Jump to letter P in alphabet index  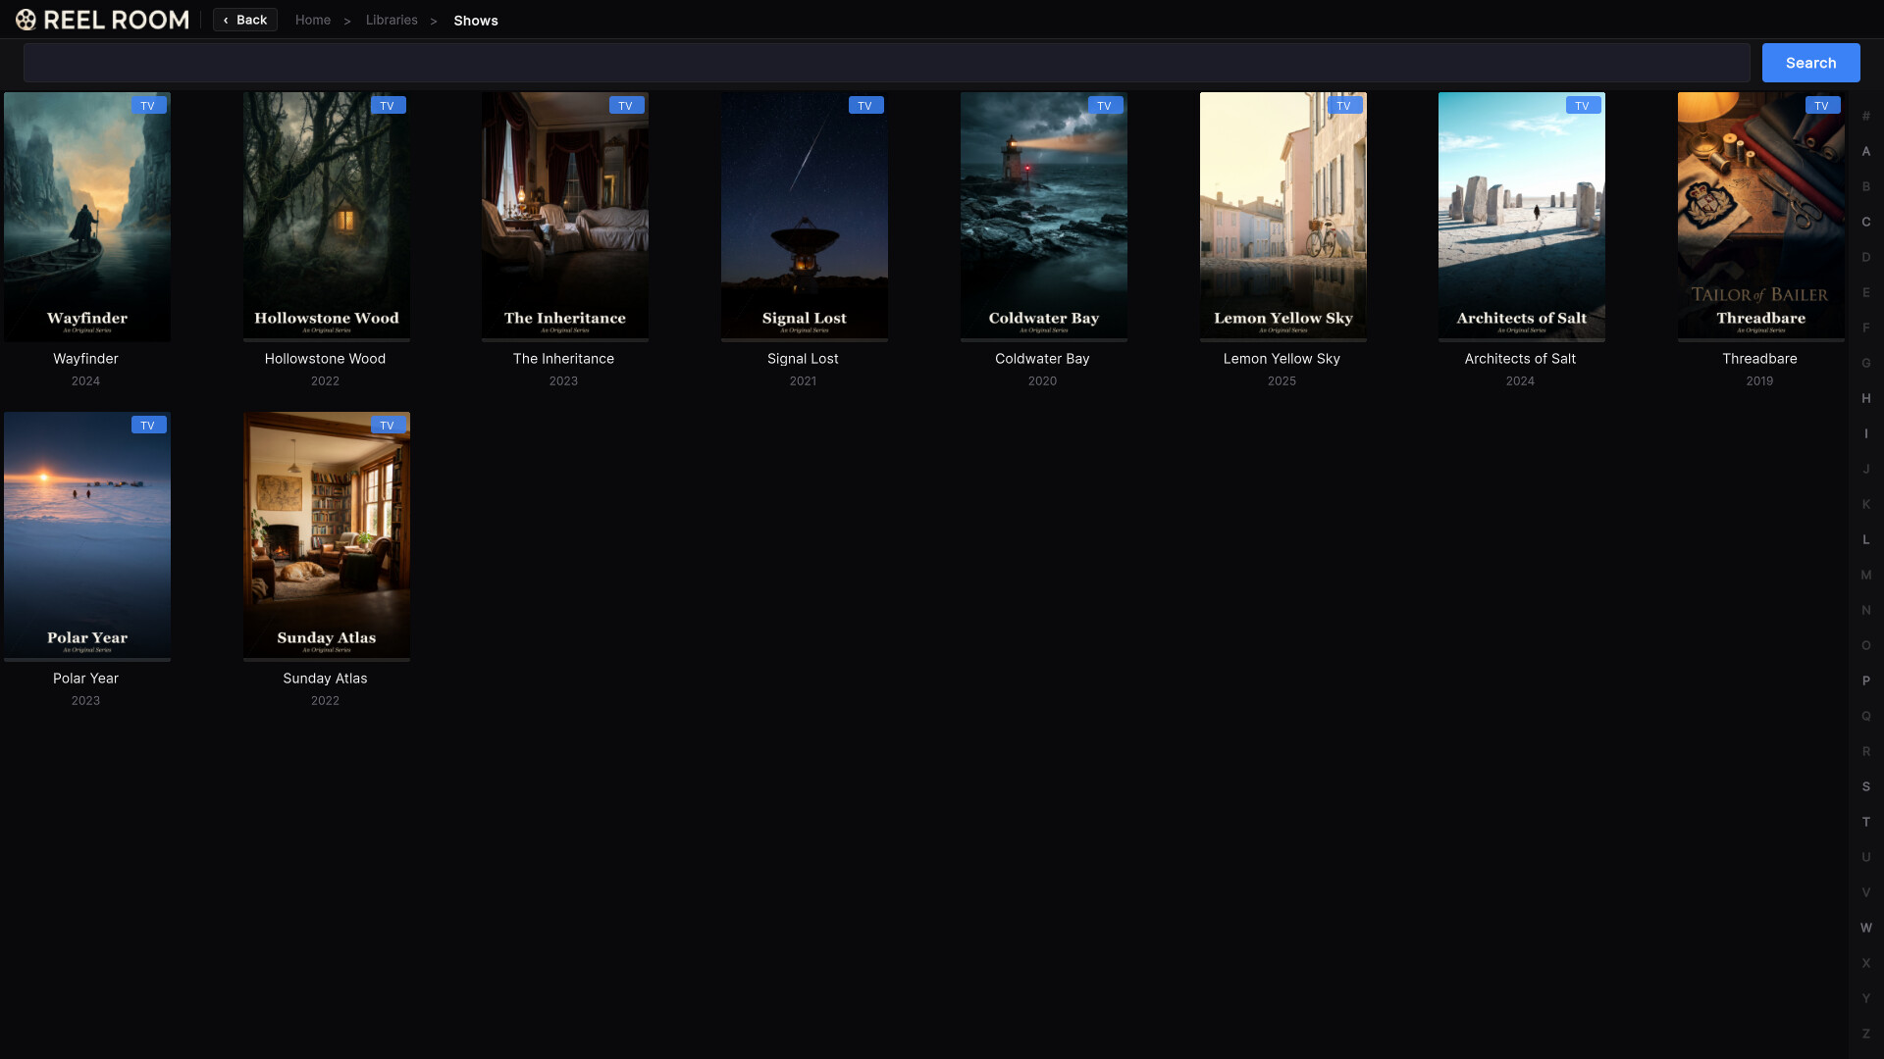1866,681
